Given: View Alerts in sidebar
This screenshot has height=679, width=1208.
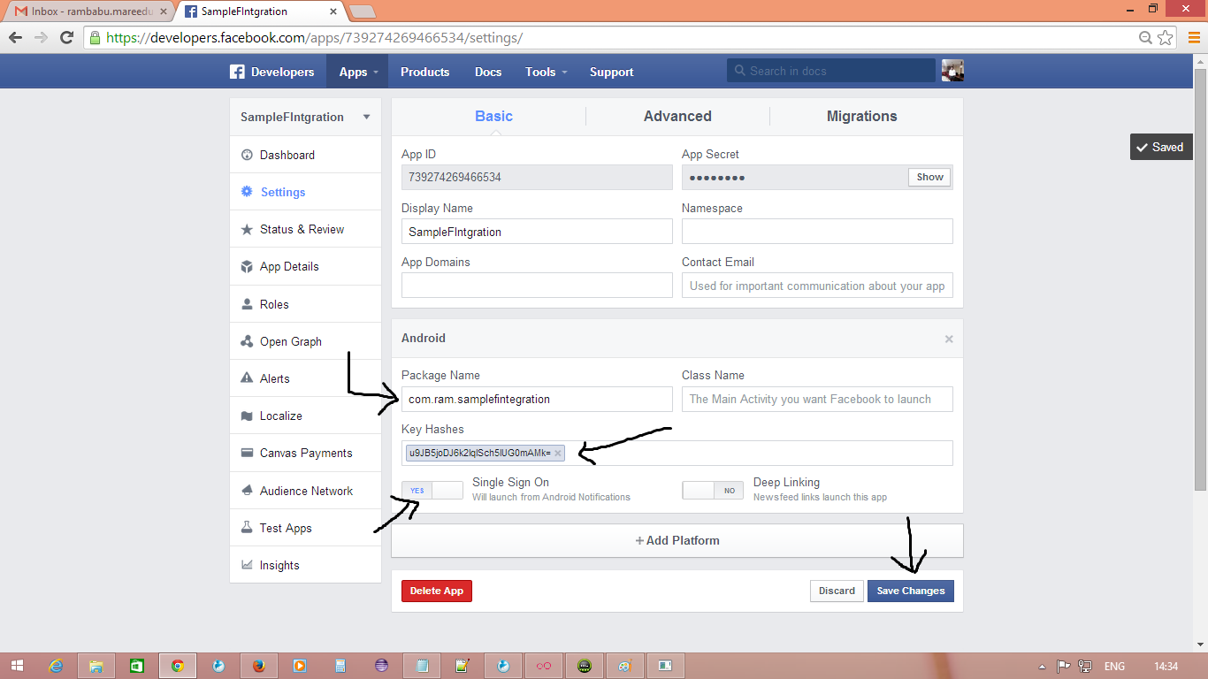Looking at the screenshot, I should (x=305, y=378).
